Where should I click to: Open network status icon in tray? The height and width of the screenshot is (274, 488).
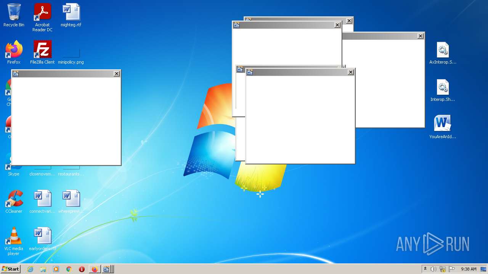click(443, 269)
